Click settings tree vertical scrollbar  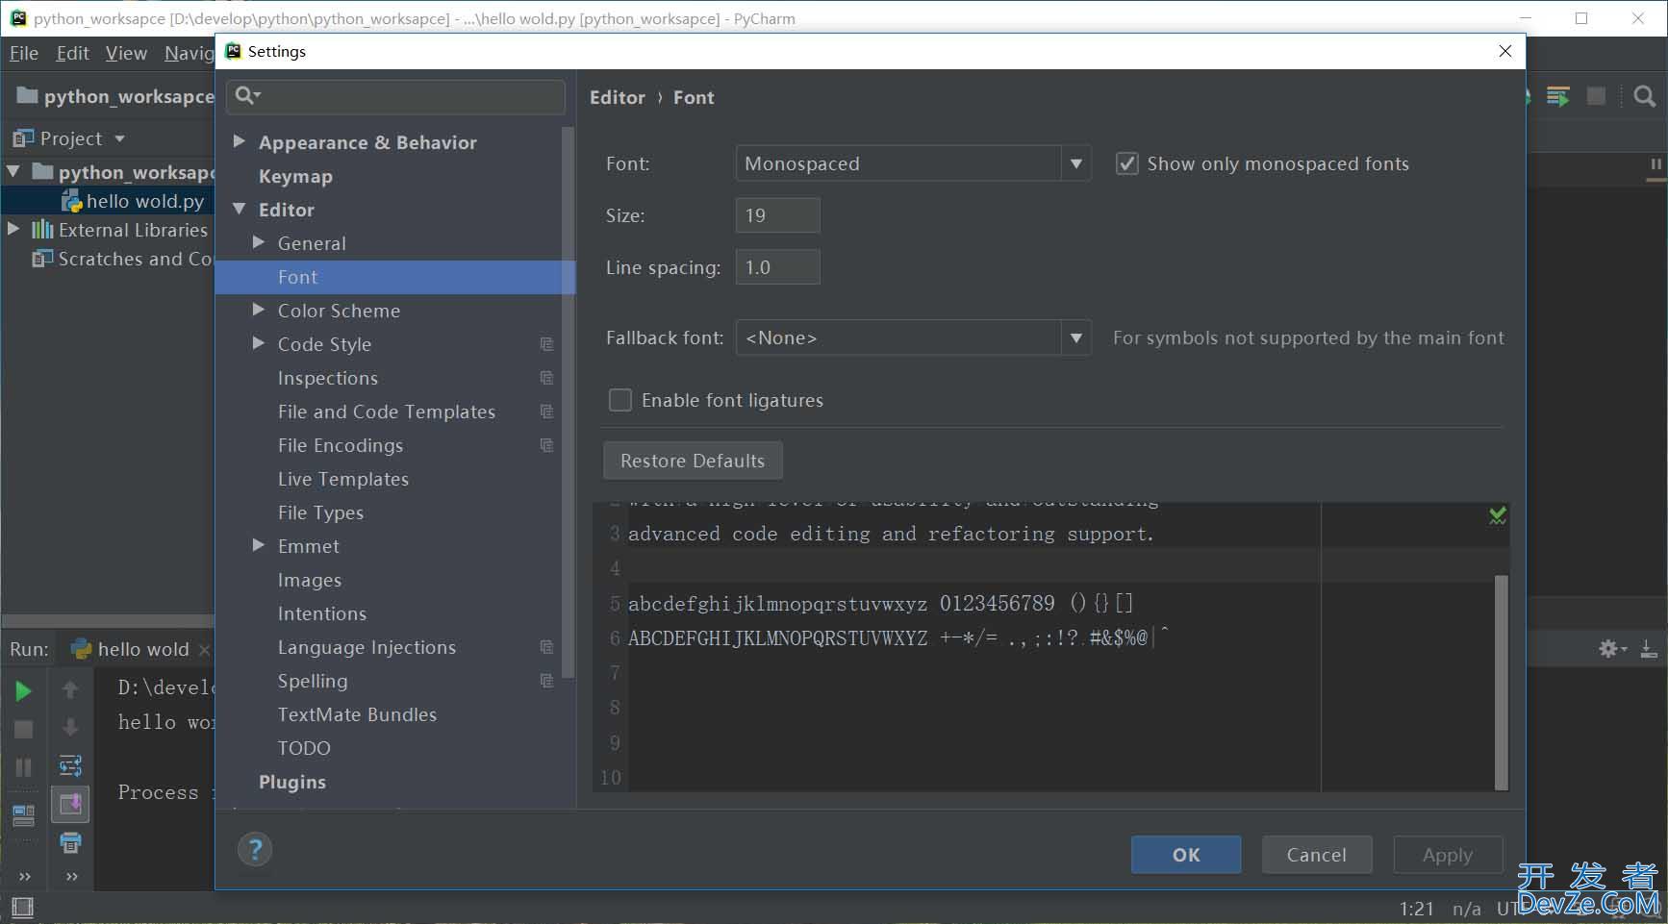[x=568, y=401]
